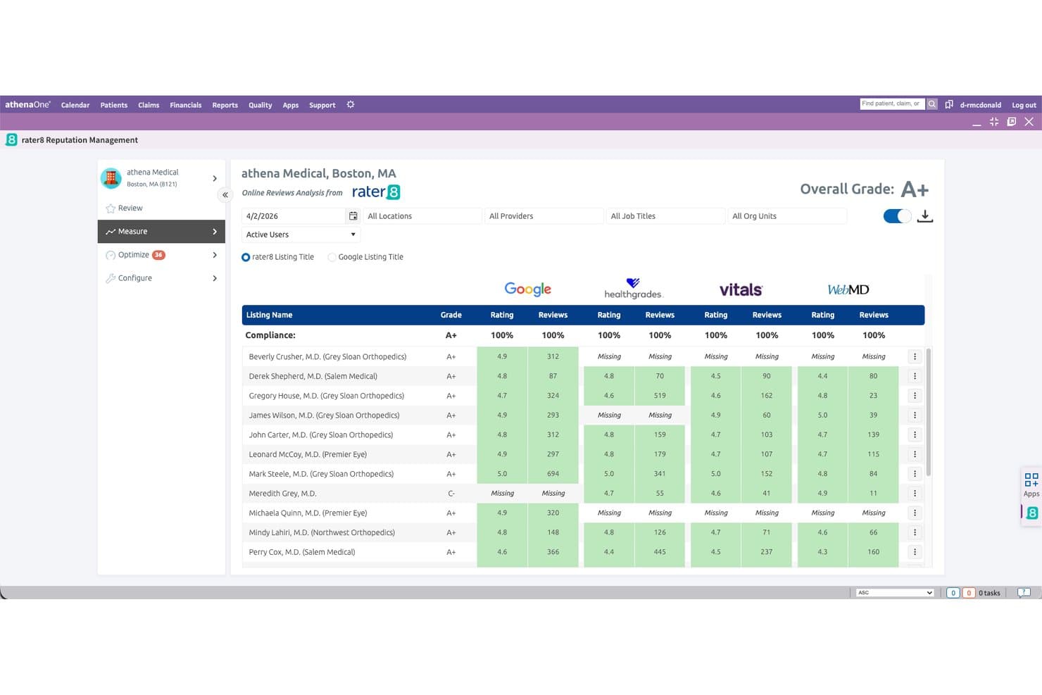Open the All Org Units filter
This screenshot has width=1042, height=695.
coord(787,216)
